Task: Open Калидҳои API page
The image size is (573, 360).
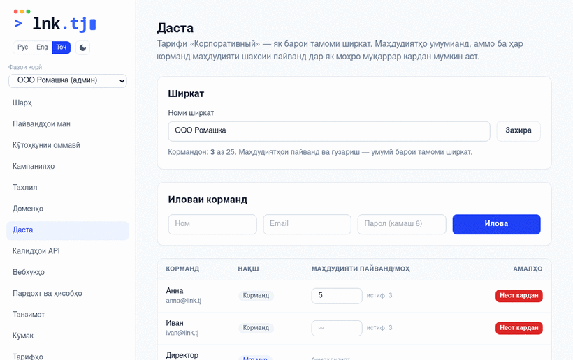Action: tap(68, 251)
